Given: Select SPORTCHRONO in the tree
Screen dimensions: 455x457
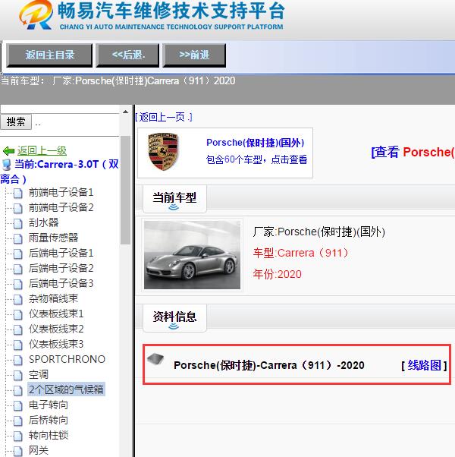Looking at the screenshot, I should [x=67, y=359].
